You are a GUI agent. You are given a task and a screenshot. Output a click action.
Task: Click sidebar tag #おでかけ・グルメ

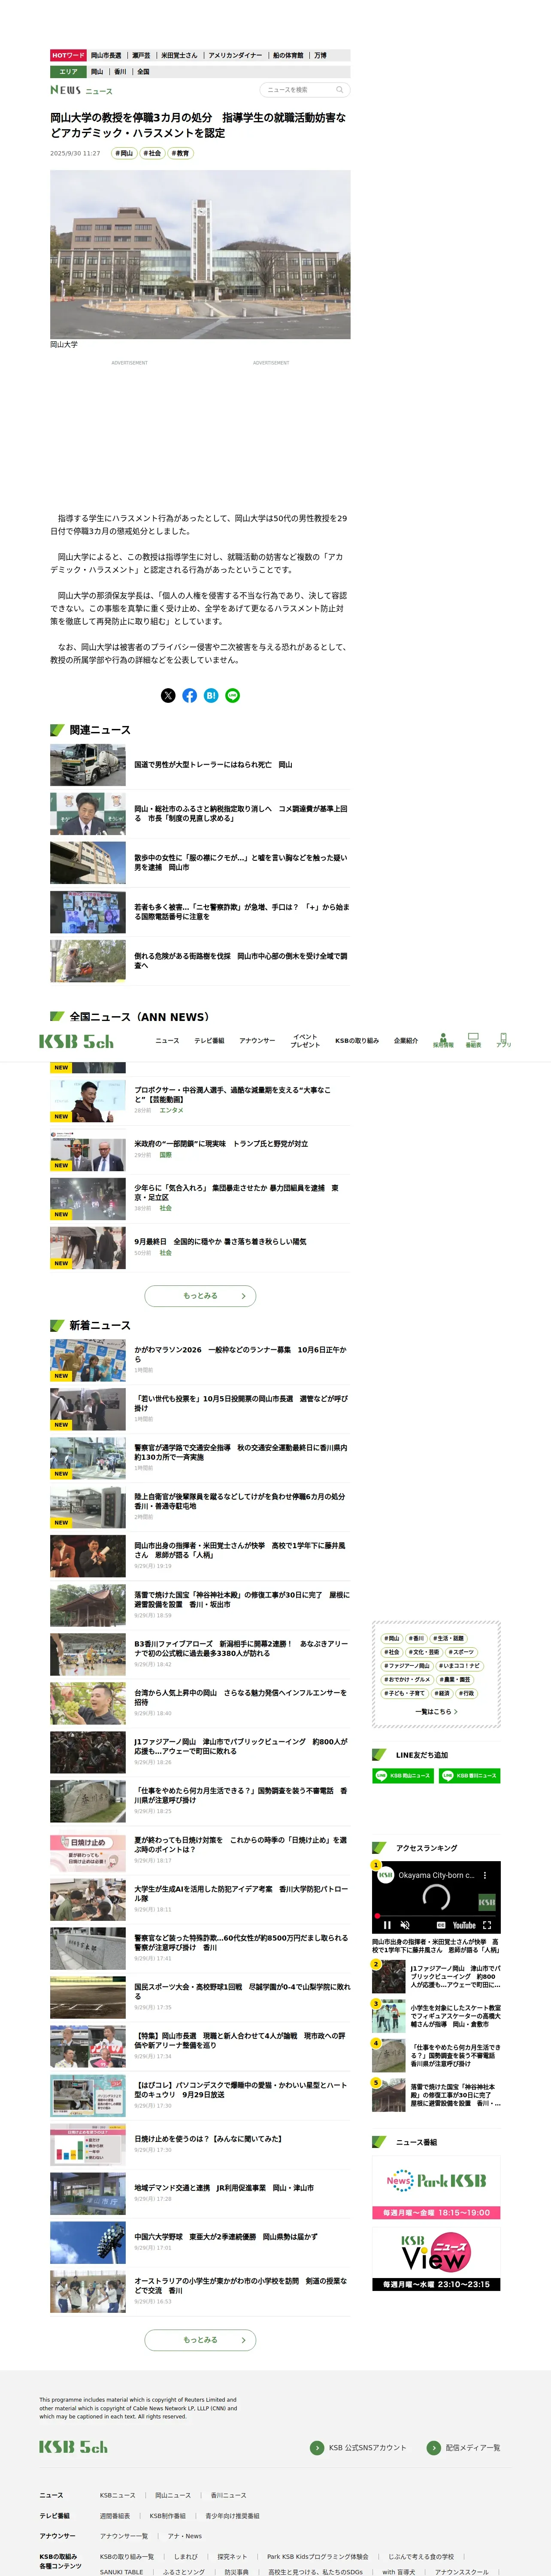coord(407,1680)
